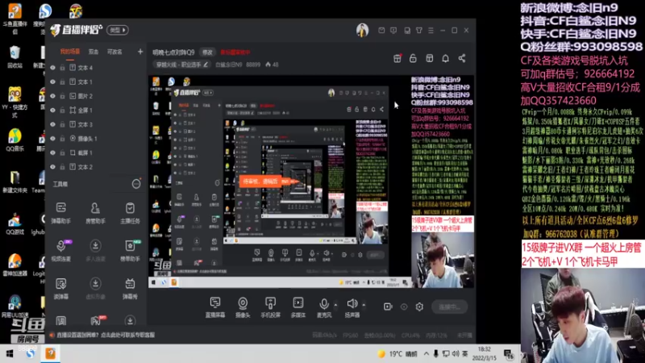This screenshot has width=645, height=363.
Task: Open 房管助手 tool
Action: click(95, 212)
